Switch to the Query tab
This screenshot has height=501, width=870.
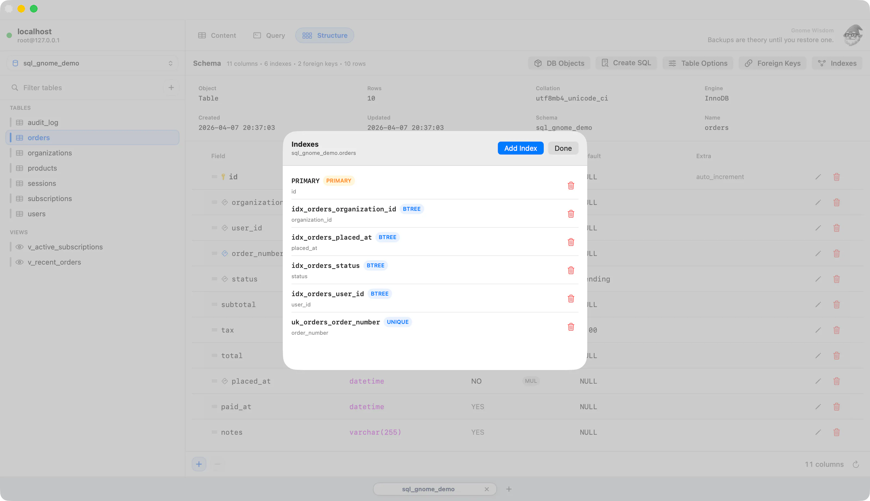point(269,35)
